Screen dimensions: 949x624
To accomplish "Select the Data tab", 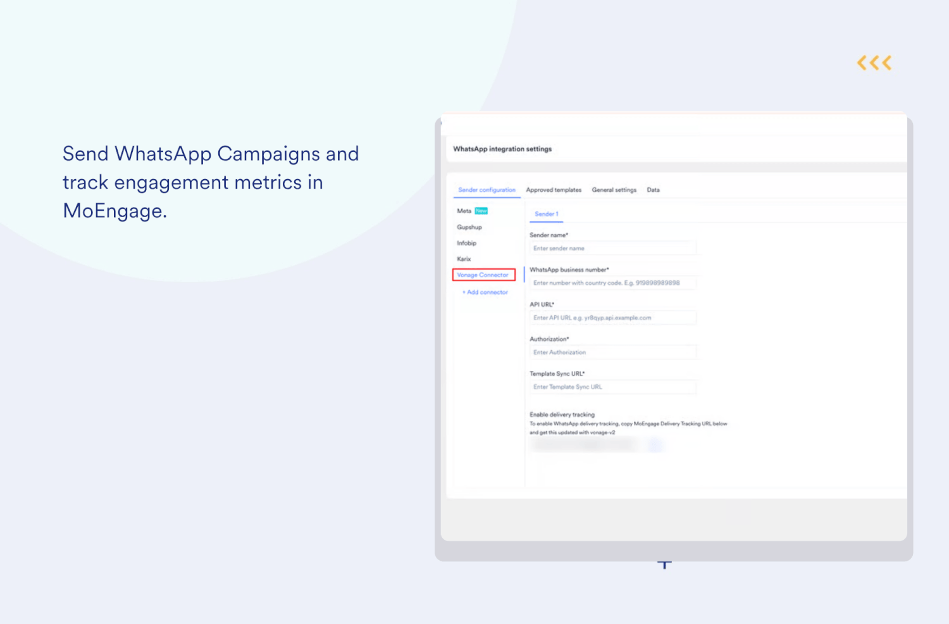I will click(x=653, y=190).
